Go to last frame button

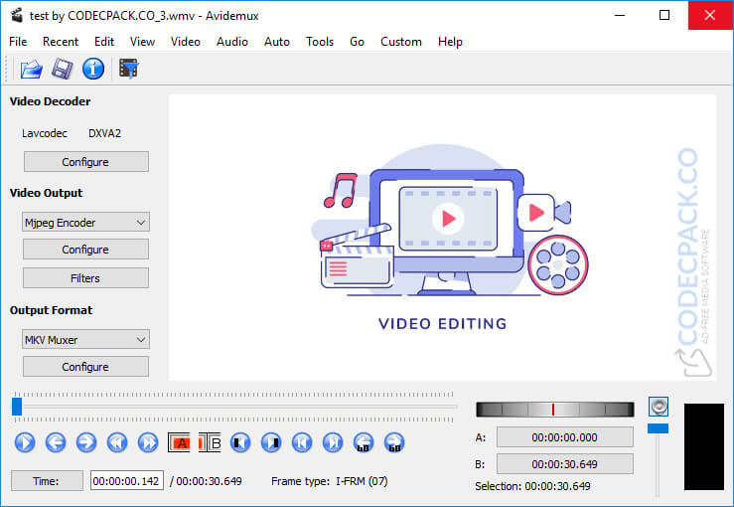pos(333,442)
